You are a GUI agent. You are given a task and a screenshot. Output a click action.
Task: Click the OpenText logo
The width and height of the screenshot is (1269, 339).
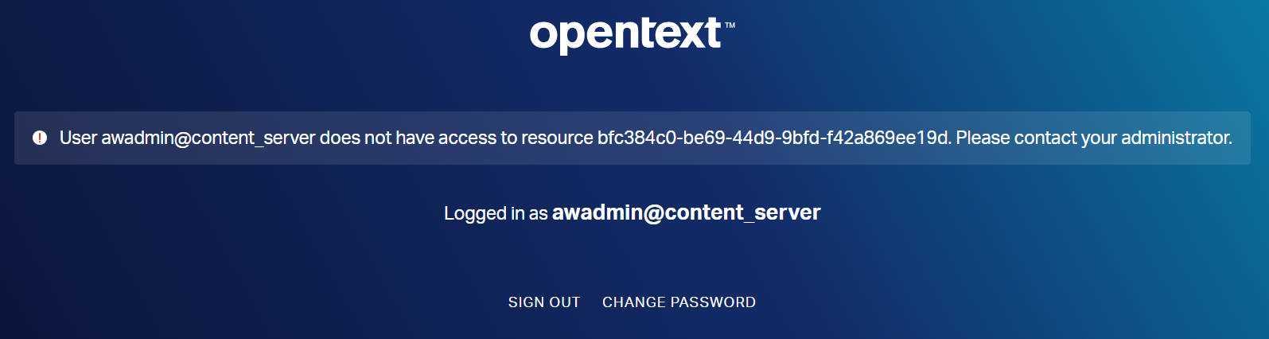click(x=625, y=34)
